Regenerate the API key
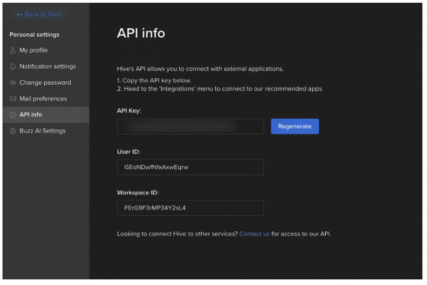 (295, 127)
